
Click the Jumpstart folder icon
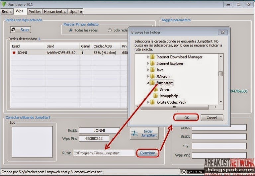pos(152,83)
